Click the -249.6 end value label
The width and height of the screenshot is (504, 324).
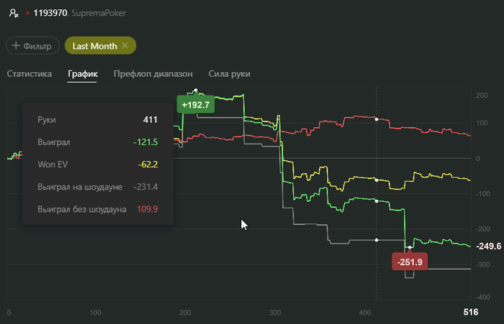(489, 246)
